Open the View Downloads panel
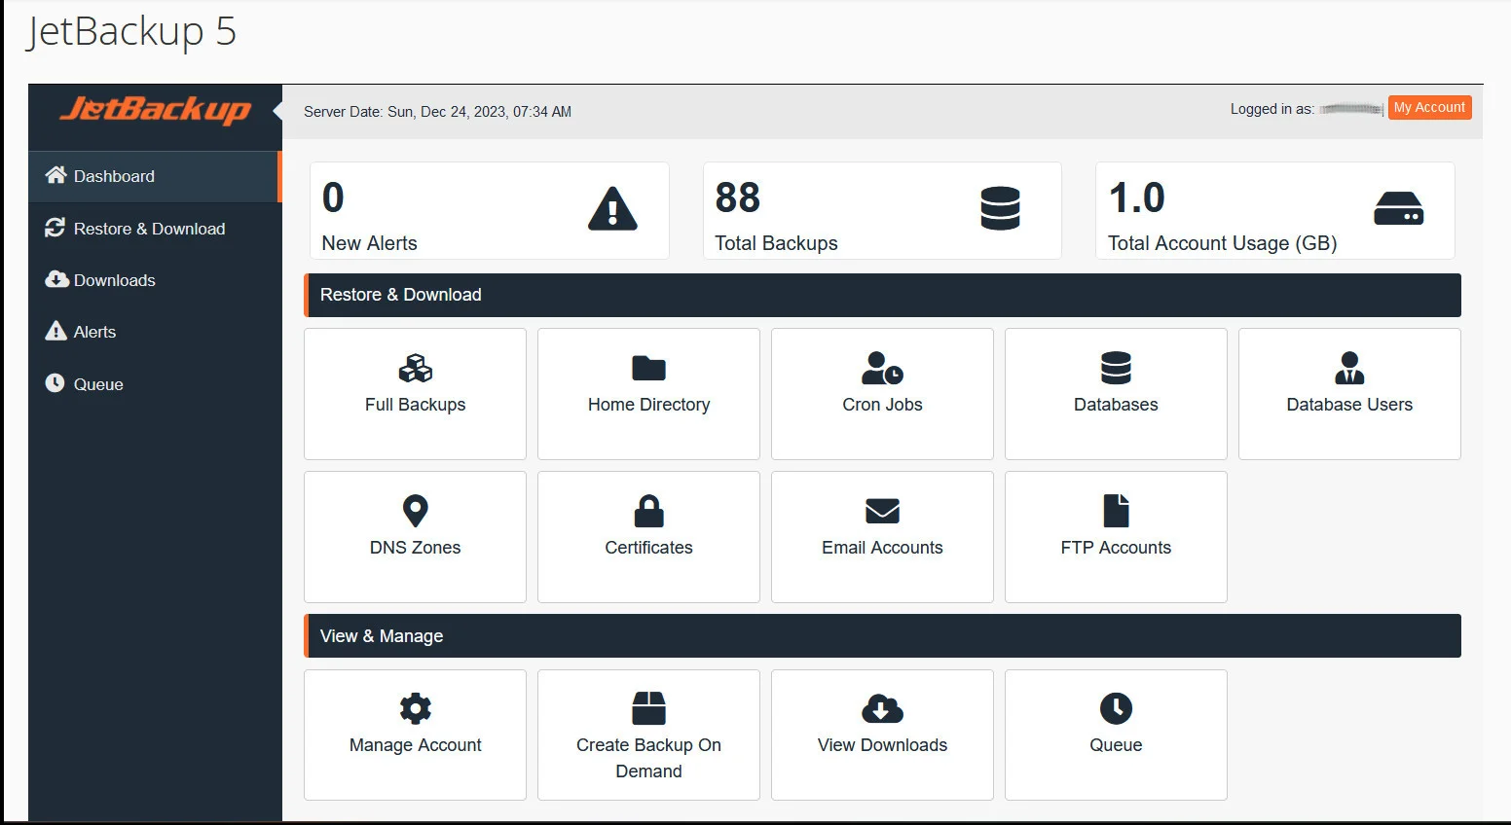This screenshot has height=825, width=1511. pos(882,735)
